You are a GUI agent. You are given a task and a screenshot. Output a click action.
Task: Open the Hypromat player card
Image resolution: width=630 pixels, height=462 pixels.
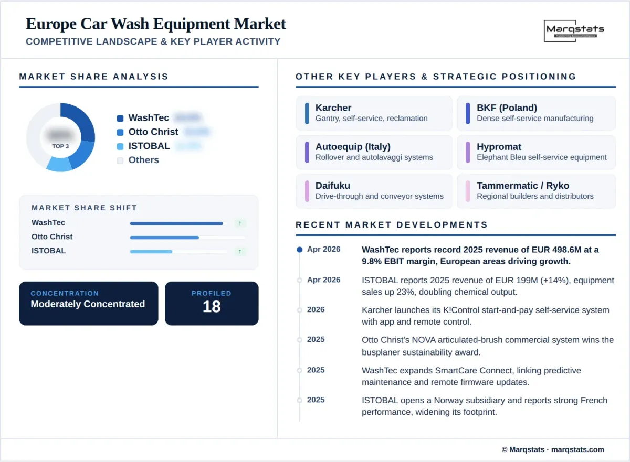pos(536,152)
